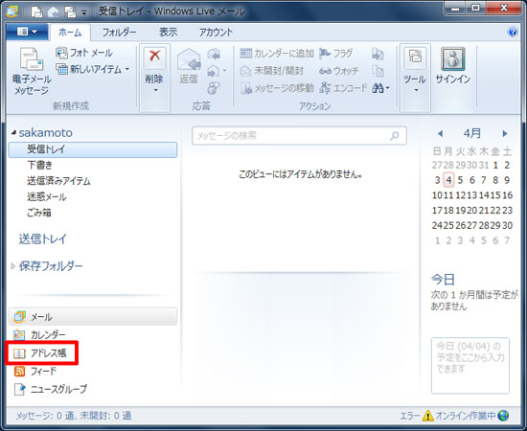The width and height of the screenshot is (527, 431).
Task: Switch to the フォルダー ribbon tab
Action: pos(120,33)
